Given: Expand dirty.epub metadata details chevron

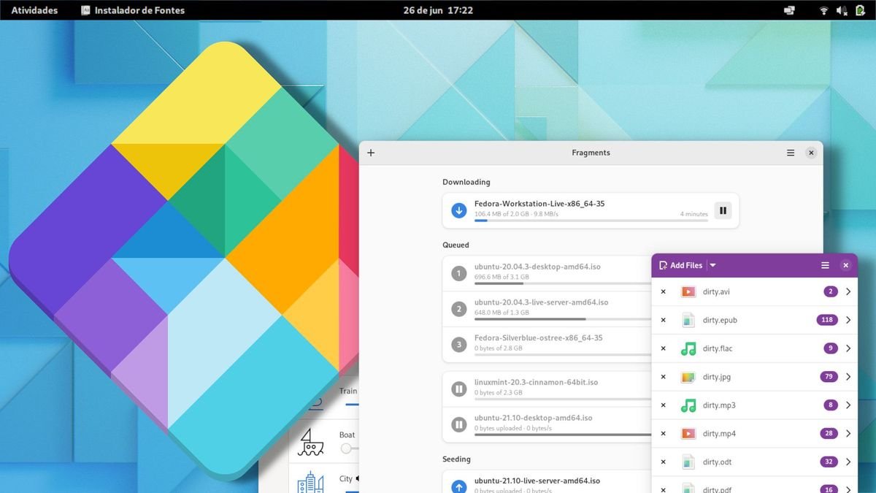Looking at the screenshot, I should 848,320.
